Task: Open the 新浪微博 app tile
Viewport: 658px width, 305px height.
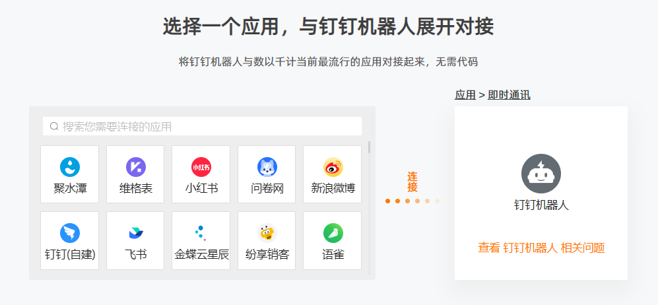Action: (x=333, y=174)
